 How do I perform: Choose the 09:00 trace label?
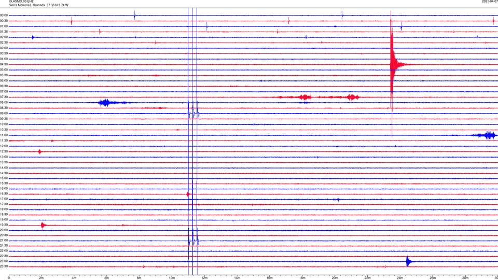pos(4,114)
